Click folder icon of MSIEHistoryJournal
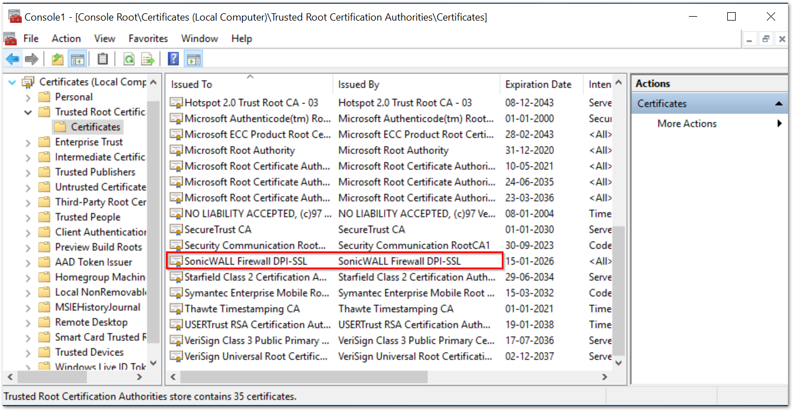 (x=45, y=307)
